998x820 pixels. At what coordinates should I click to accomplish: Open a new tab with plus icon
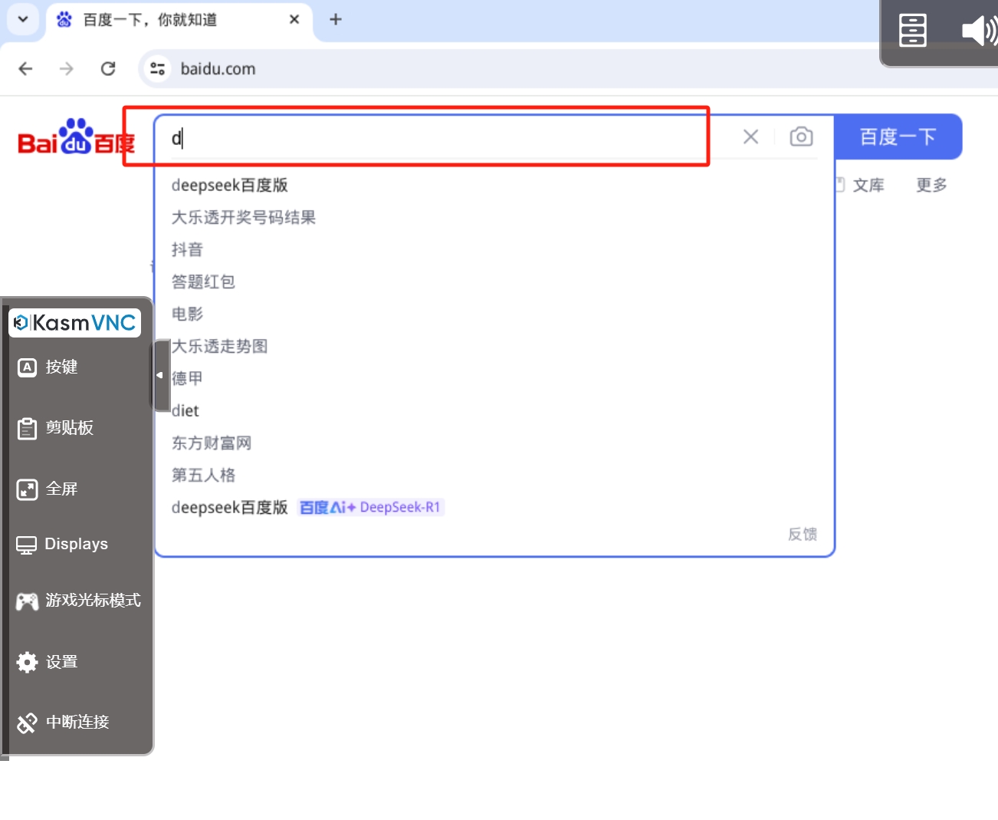336,19
